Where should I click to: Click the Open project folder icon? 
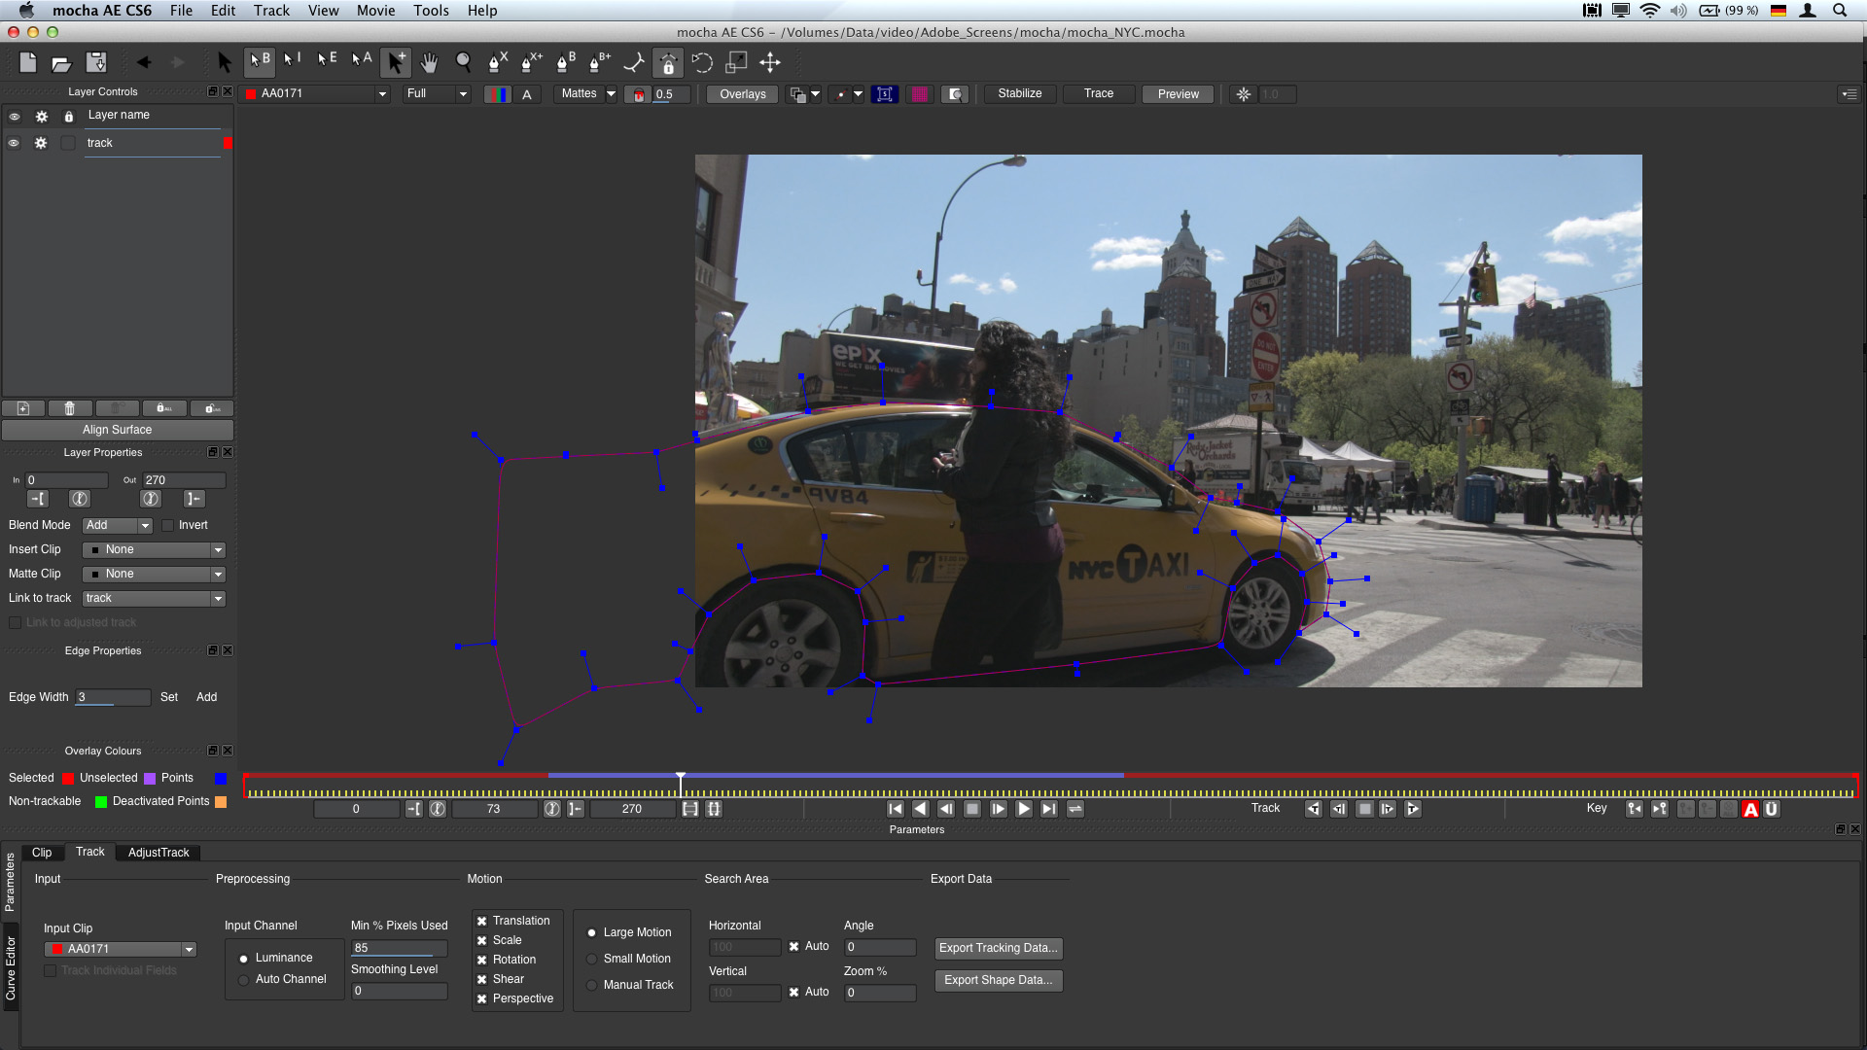pyautogui.click(x=61, y=63)
